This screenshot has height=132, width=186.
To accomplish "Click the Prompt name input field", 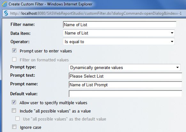I will point(125,85).
